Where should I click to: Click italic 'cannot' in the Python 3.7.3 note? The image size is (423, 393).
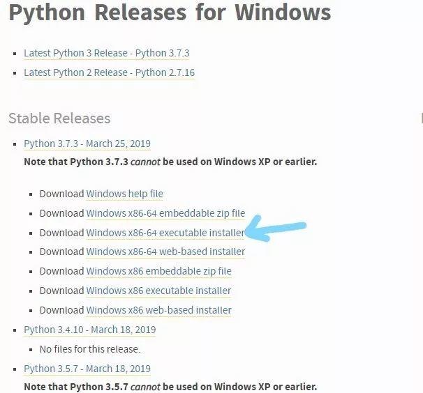pyautogui.click(x=146, y=162)
